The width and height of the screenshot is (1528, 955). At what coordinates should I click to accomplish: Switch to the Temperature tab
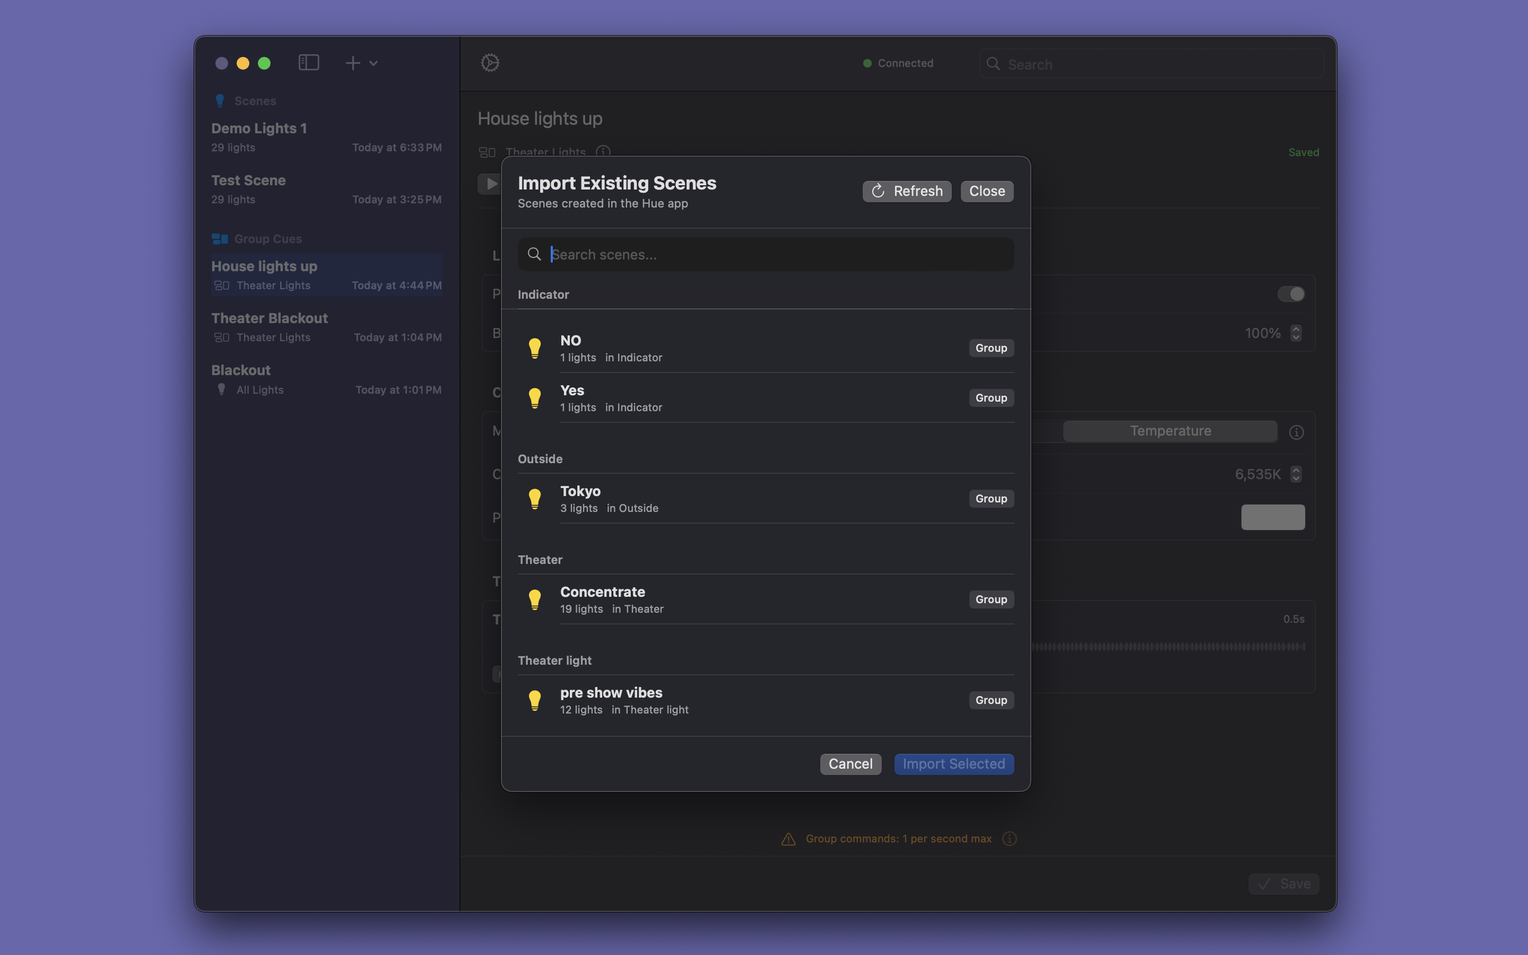pos(1169,431)
